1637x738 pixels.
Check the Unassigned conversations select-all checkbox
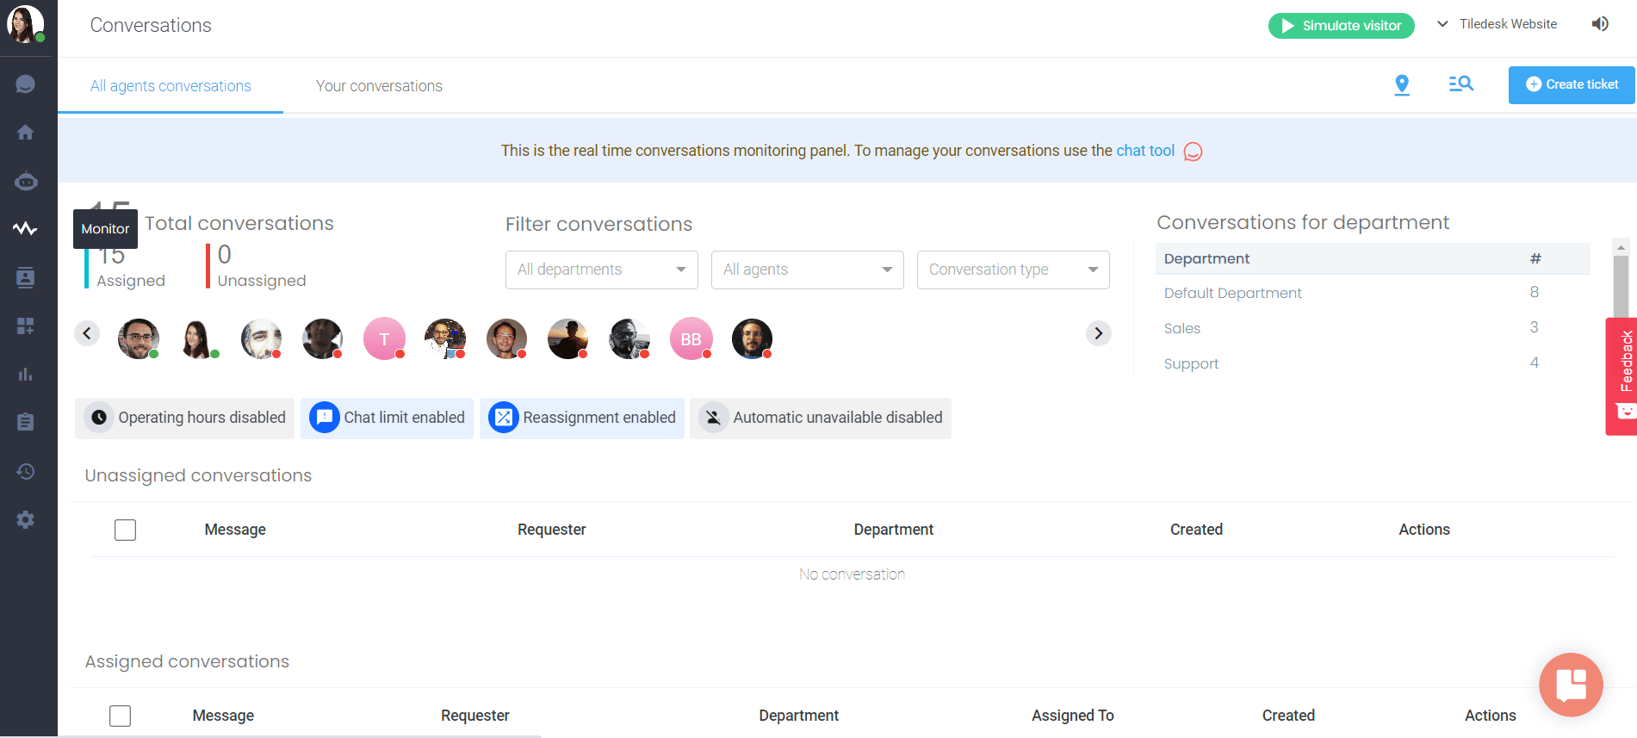click(126, 530)
